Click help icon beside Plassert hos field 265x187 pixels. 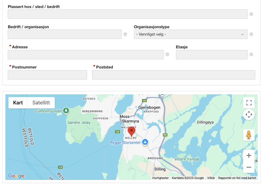coord(251,14)
